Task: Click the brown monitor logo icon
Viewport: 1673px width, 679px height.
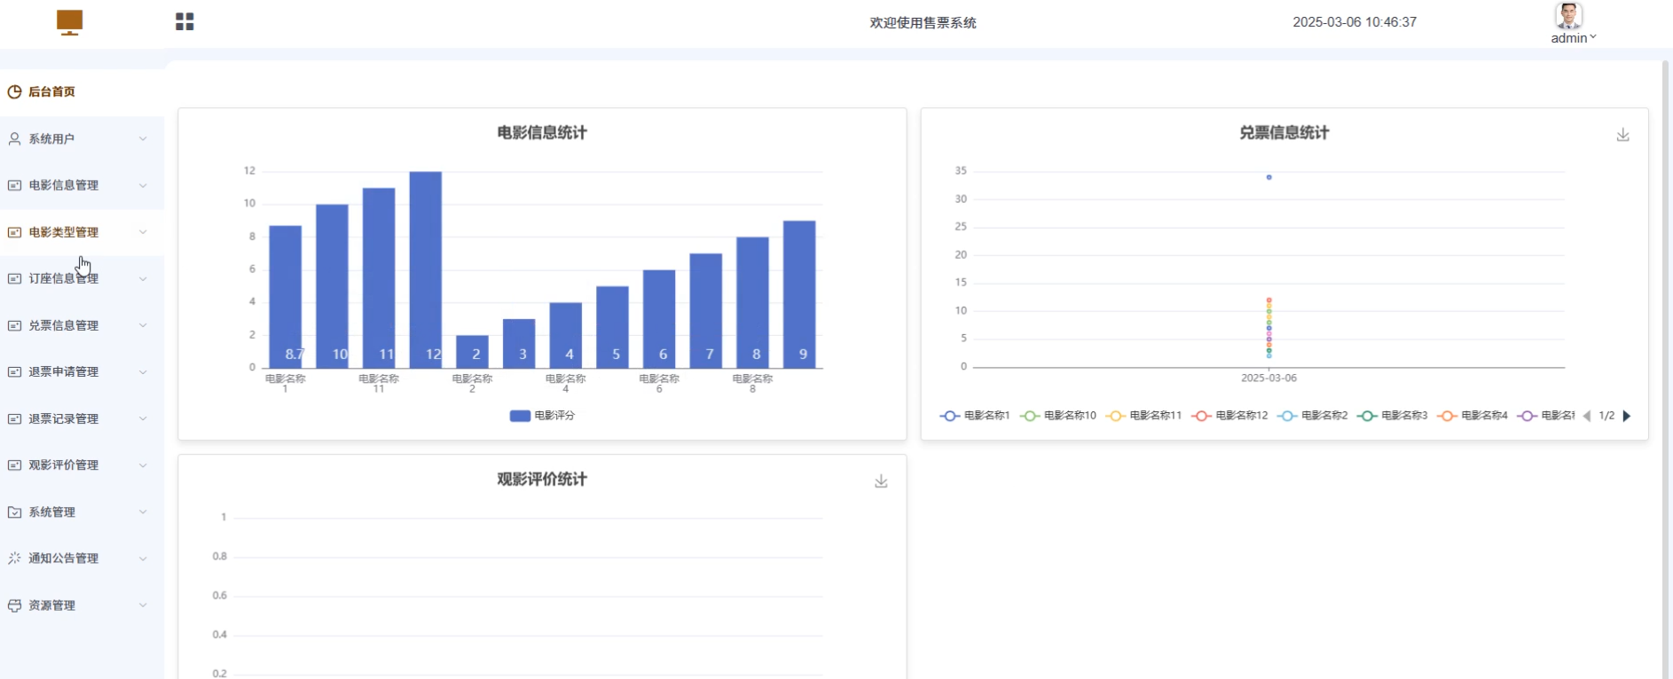Action: (69, 22)
